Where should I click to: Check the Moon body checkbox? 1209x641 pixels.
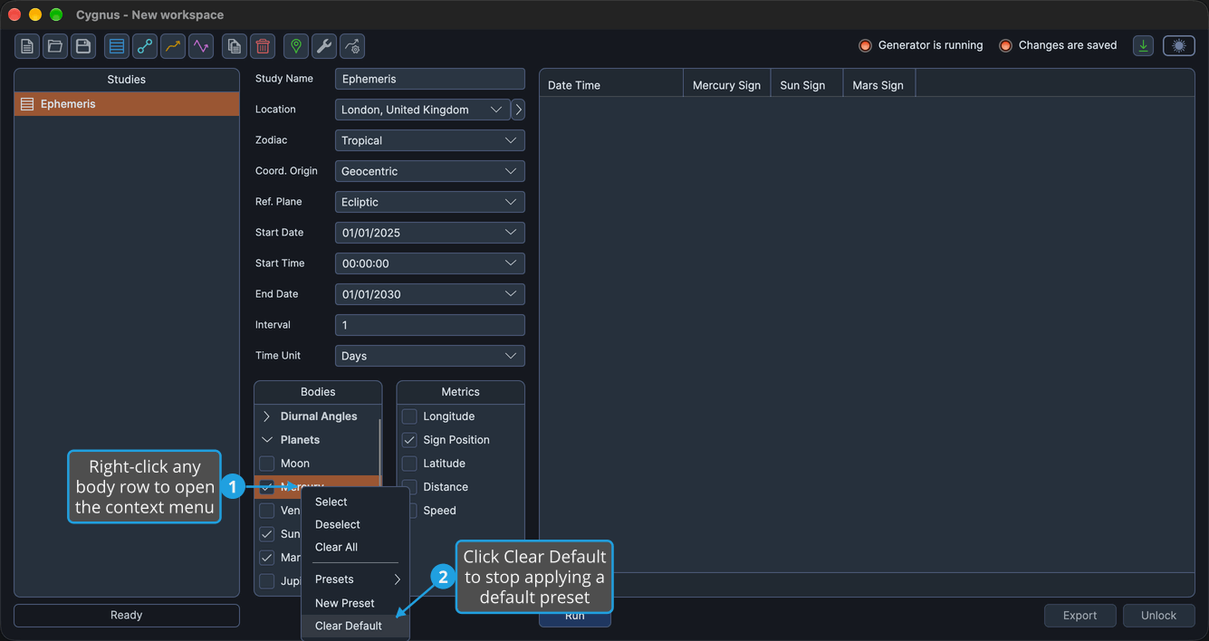(x=267, y=464)
